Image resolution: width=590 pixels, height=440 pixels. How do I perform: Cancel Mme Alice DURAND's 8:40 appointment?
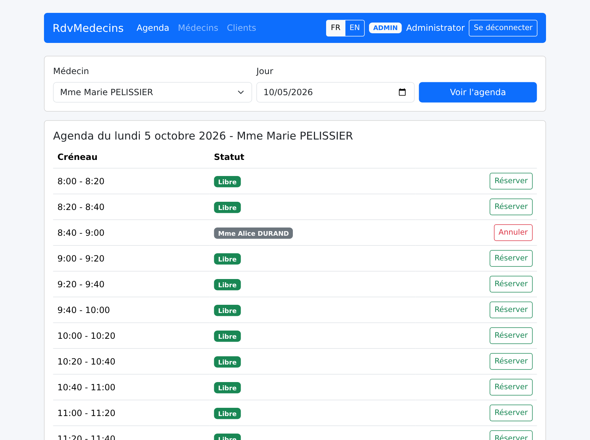pyautogui.click(x=513, y=233)
